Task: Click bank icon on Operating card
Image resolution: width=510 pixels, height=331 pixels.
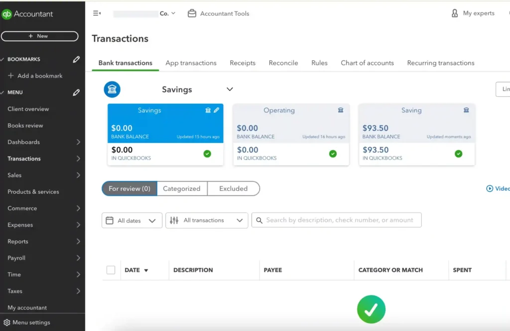Action: click(341, 110)
